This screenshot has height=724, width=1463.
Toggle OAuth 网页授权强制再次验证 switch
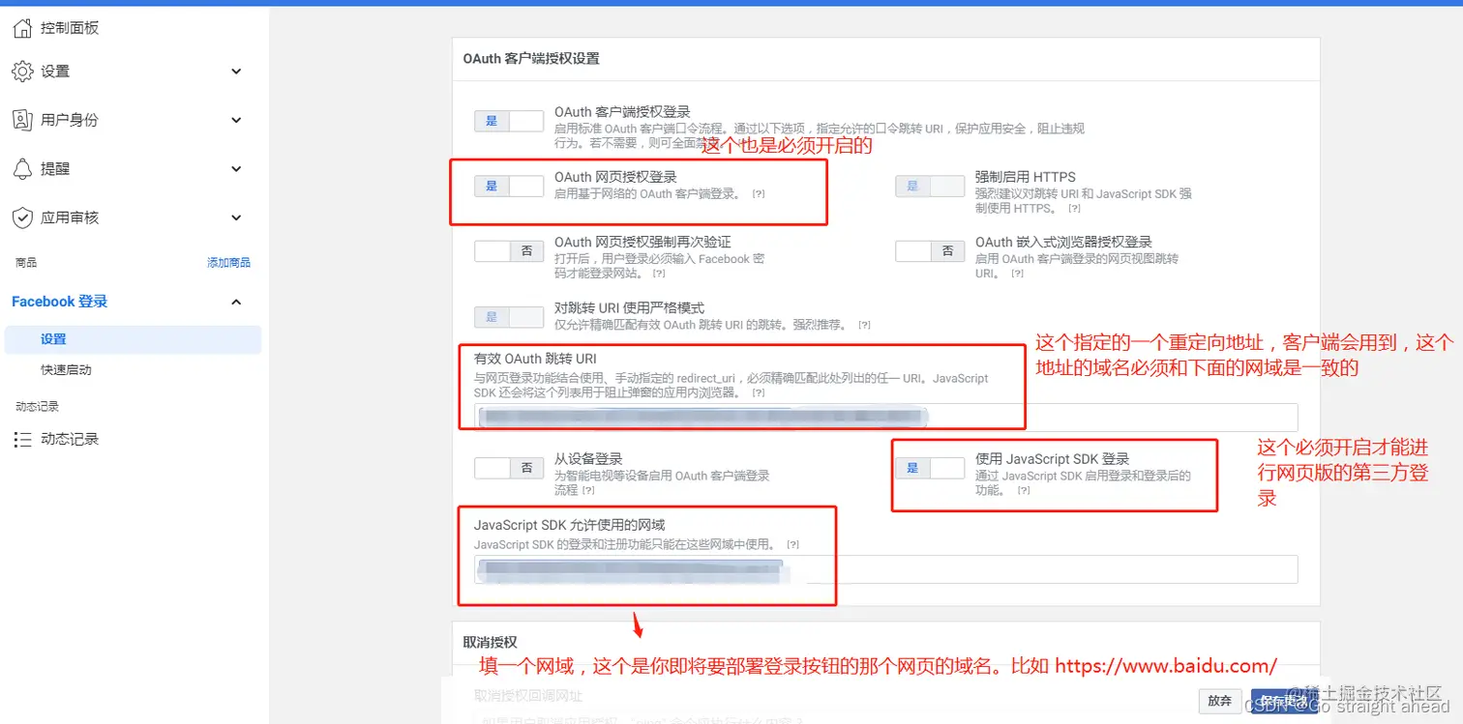coord(509,251)
